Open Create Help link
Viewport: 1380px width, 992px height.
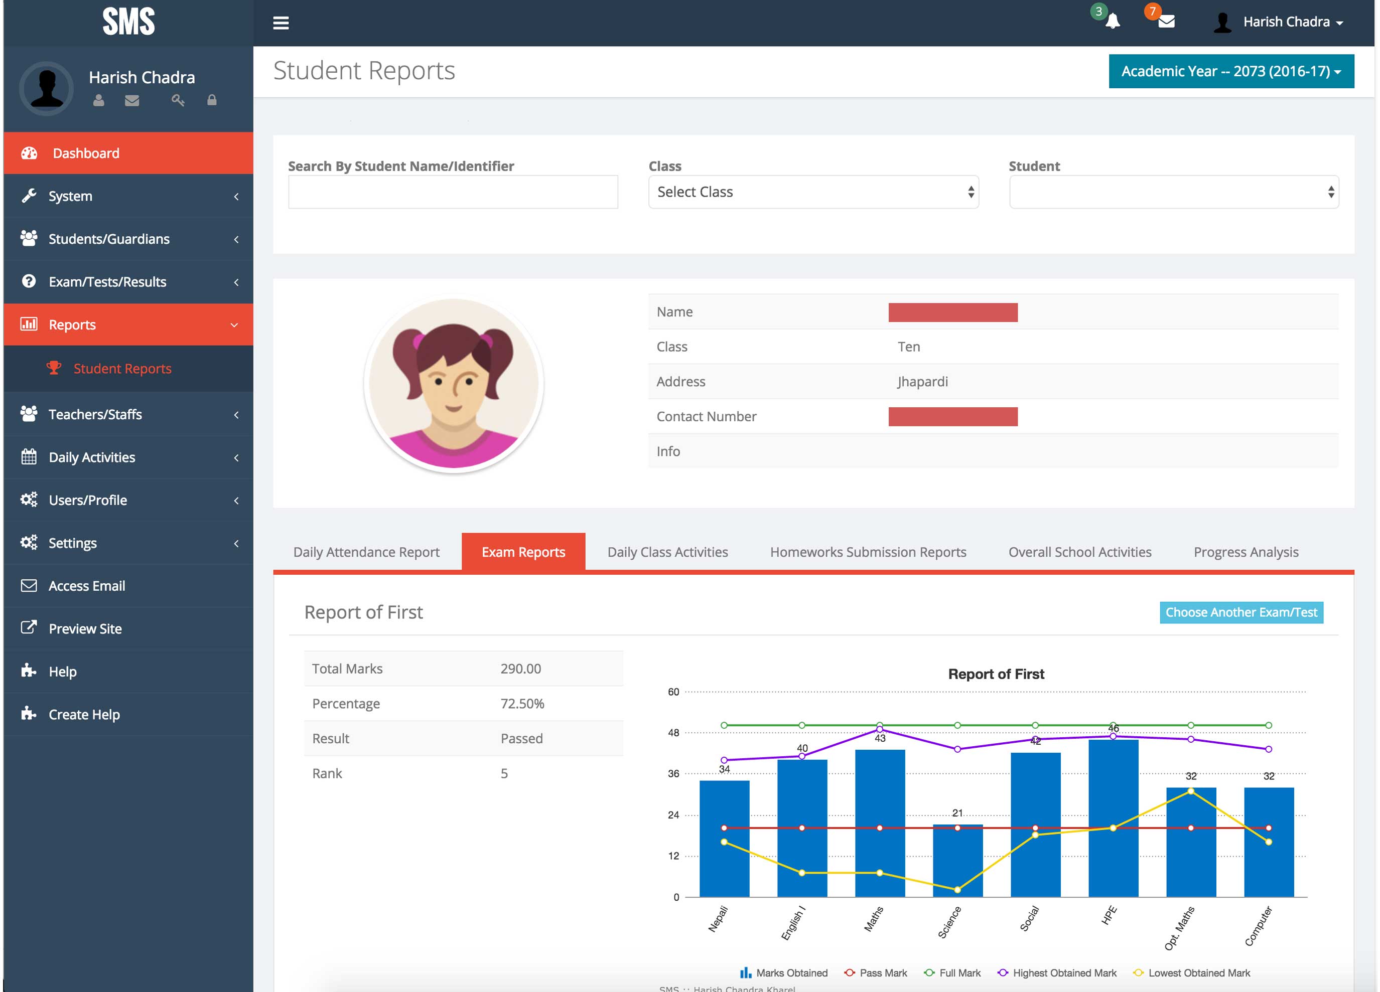[128, 714]
